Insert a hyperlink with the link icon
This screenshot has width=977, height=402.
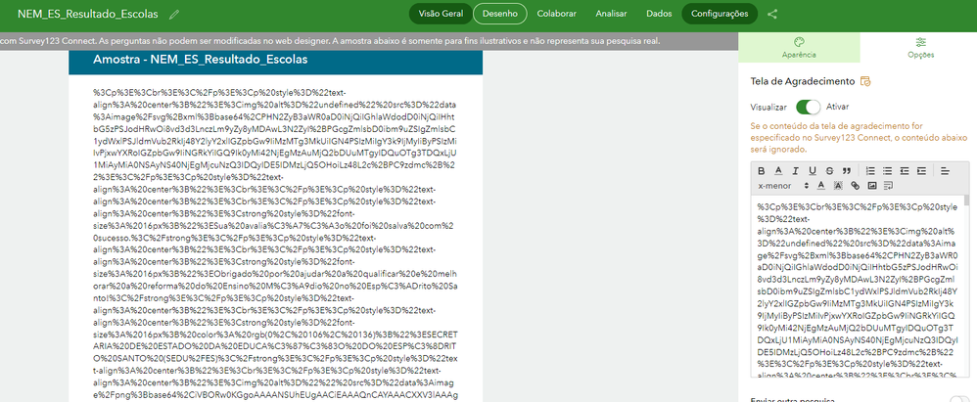click(856, 186)
